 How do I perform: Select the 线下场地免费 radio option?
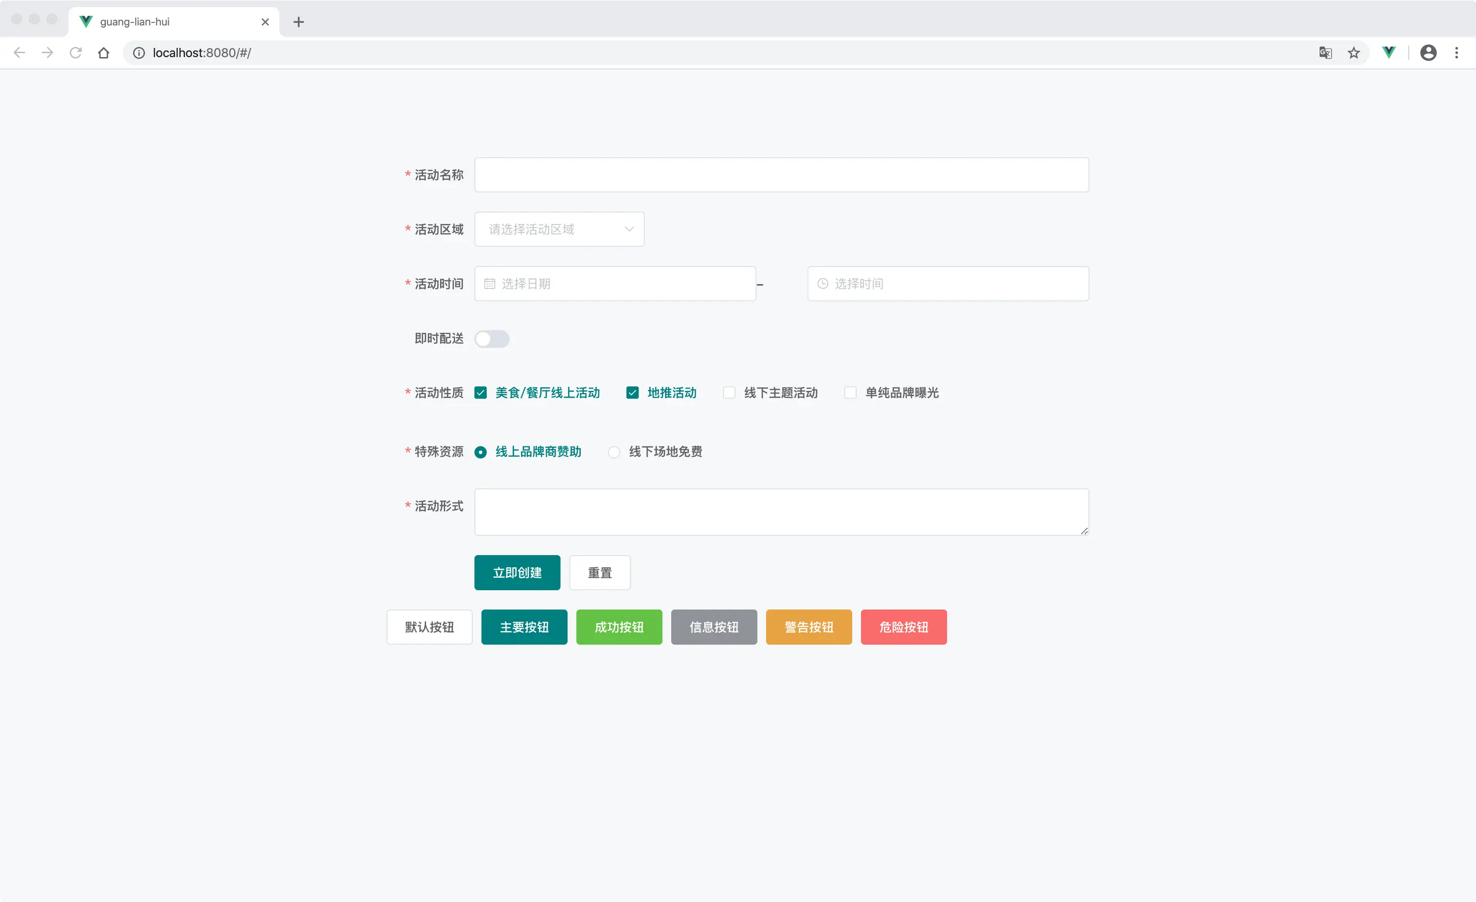point(614,452)
